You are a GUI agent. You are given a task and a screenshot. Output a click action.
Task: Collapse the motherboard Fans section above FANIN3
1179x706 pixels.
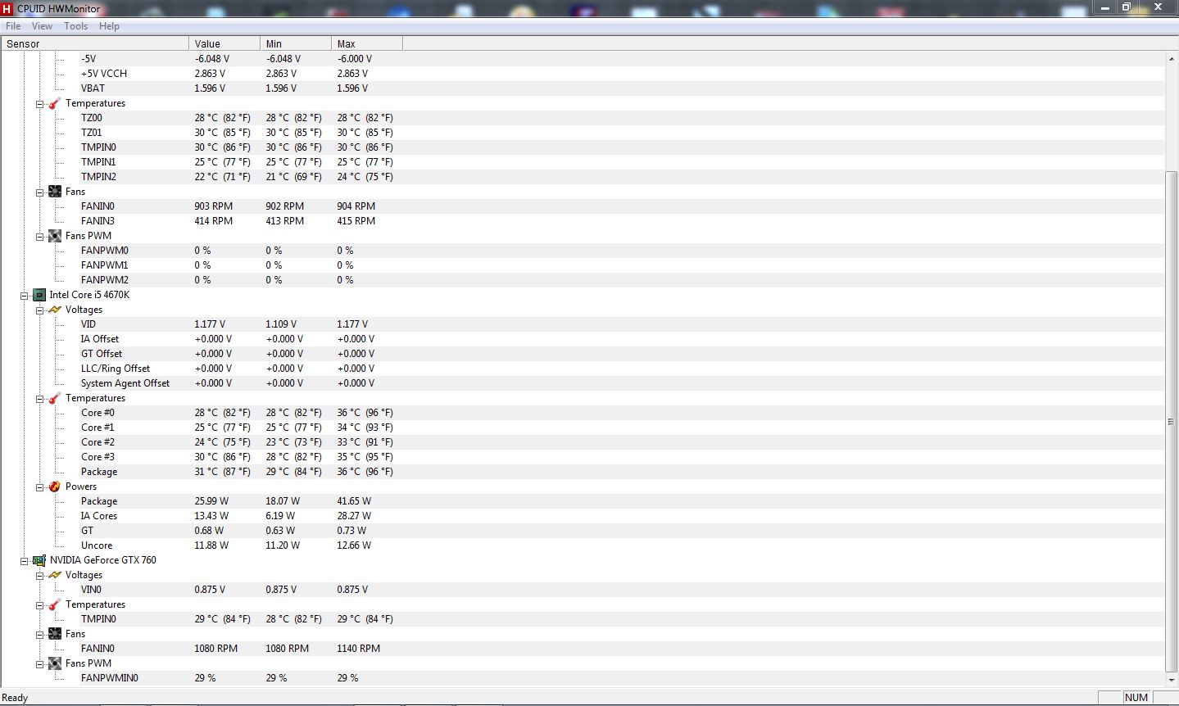pos(39,192)
